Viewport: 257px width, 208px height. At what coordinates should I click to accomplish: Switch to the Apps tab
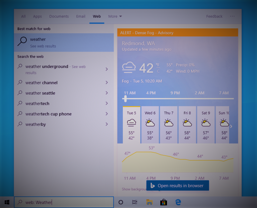pos(37,16)
